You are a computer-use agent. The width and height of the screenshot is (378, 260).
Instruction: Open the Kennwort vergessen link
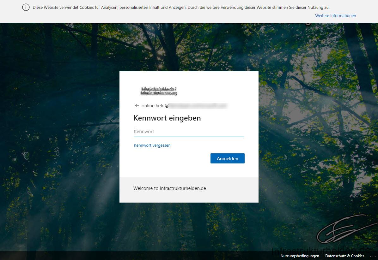click(152, 145)
